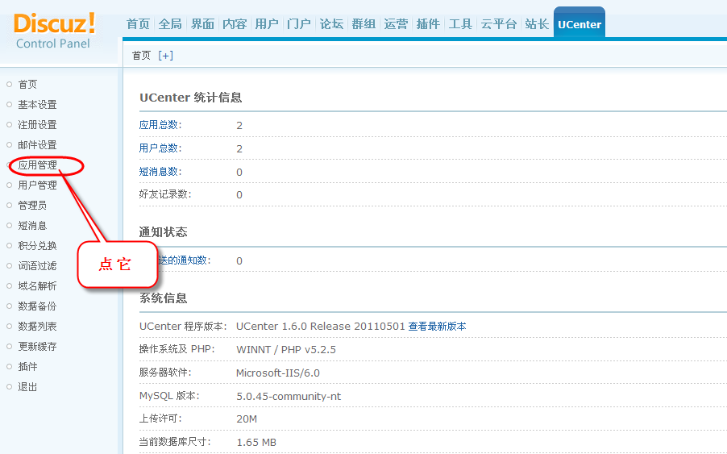Click 首页 in the breadcrumb bar
Viewport: 727px width, 454px height.
click(x=141, y=56)
